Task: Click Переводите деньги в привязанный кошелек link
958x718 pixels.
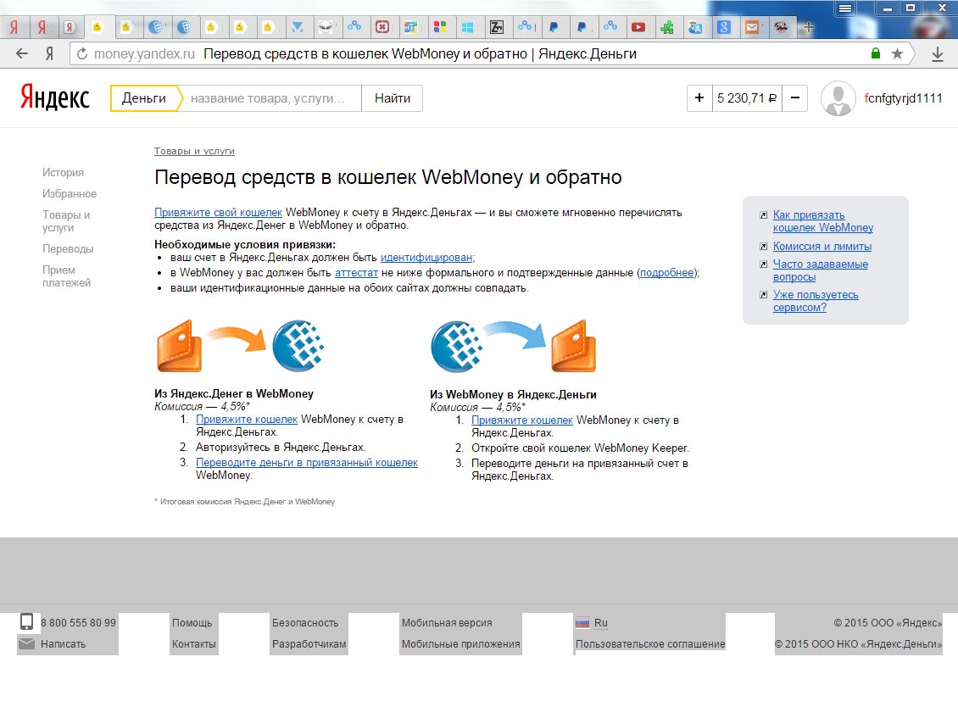Action: tap(307, 463)
